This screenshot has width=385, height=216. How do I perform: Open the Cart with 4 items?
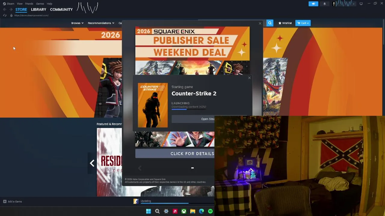pyautogui.click(x=303, y=23)
